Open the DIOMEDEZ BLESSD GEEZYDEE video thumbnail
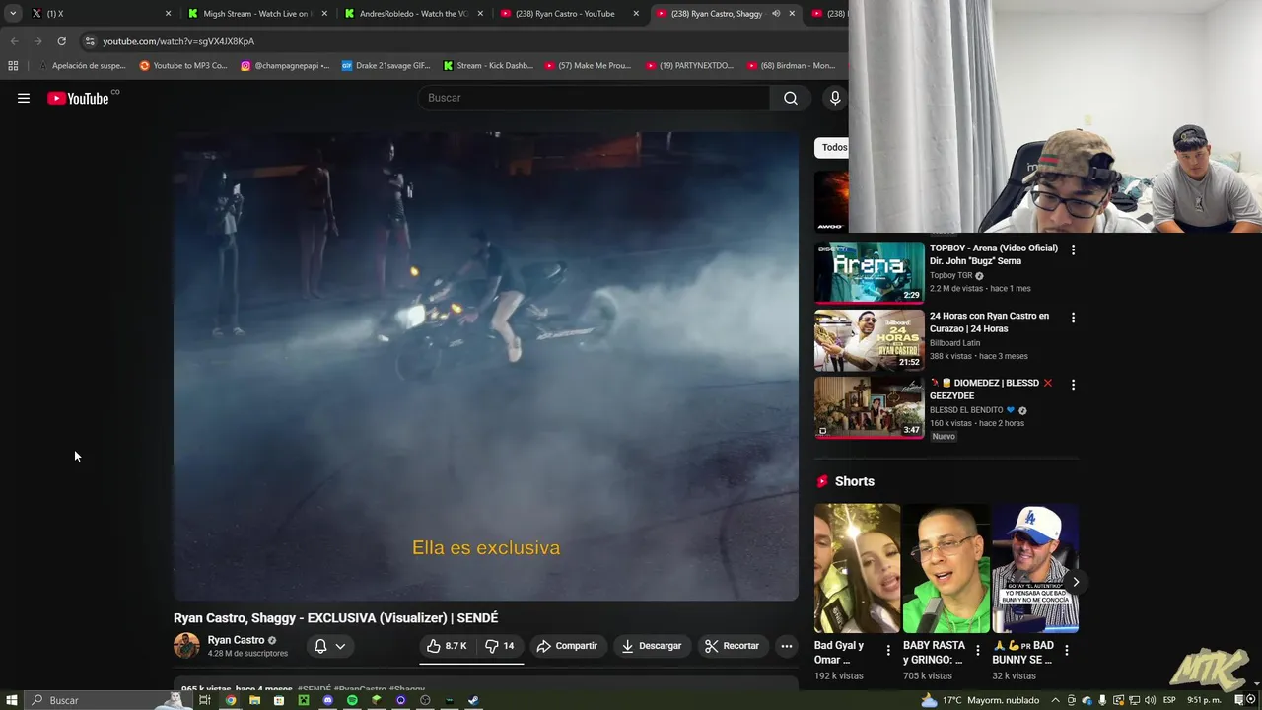This screenshot has height=710, width=1262. (x=870, y=407)
